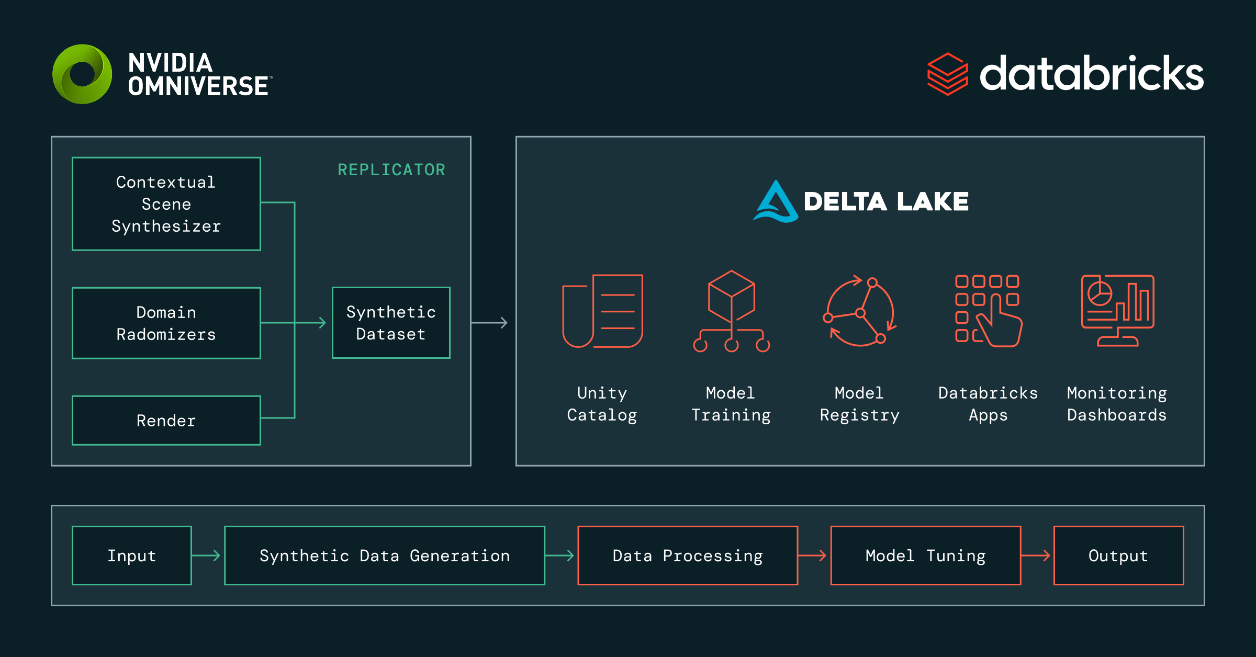Click the Synthetic Dataset box

tap(390, 322)
